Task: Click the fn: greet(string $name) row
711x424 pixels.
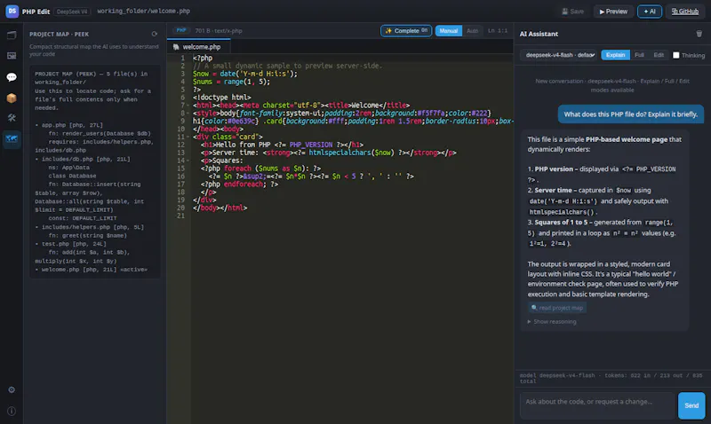Action: (x=87, y=235)
